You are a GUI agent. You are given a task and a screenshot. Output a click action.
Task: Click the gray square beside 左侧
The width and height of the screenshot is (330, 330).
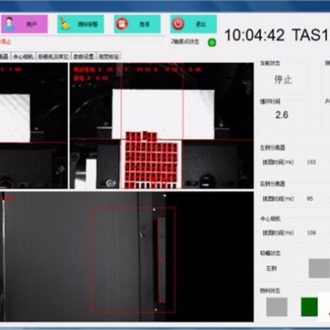pyautogui.click(x=319, y=268)
